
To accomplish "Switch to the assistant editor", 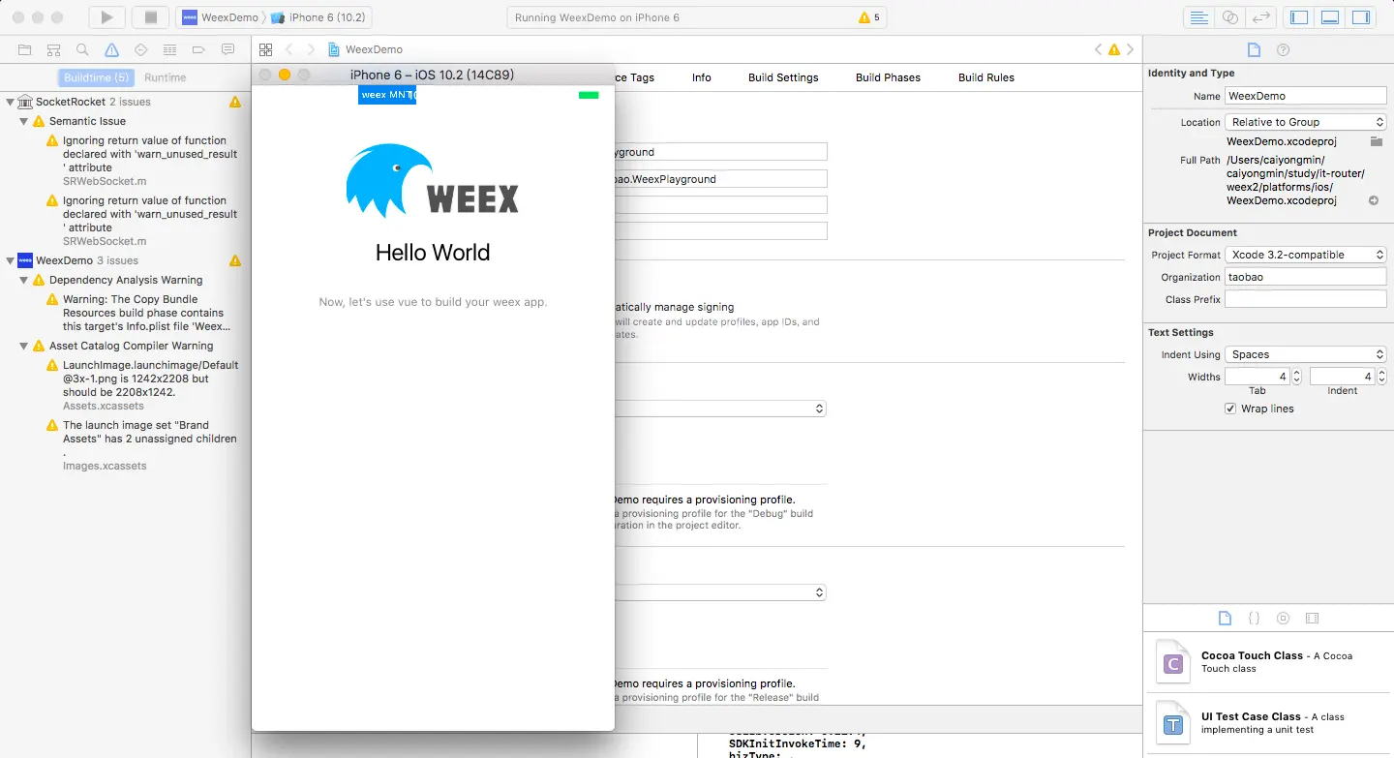I will (1229, 17).
